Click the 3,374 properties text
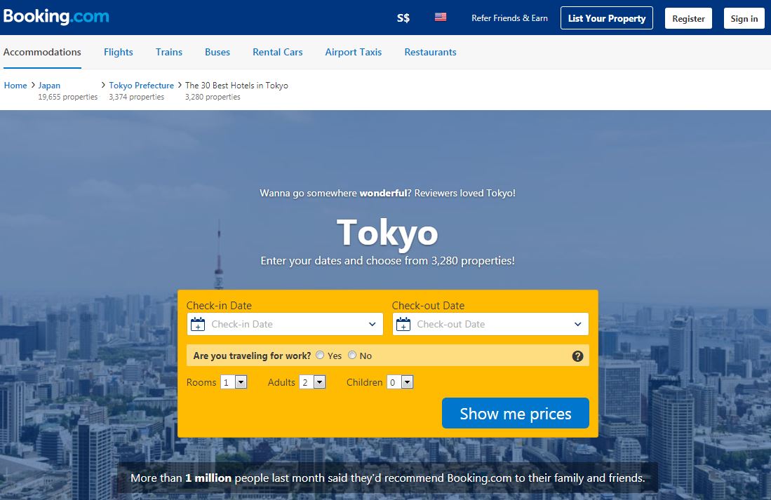 (137, 97)
